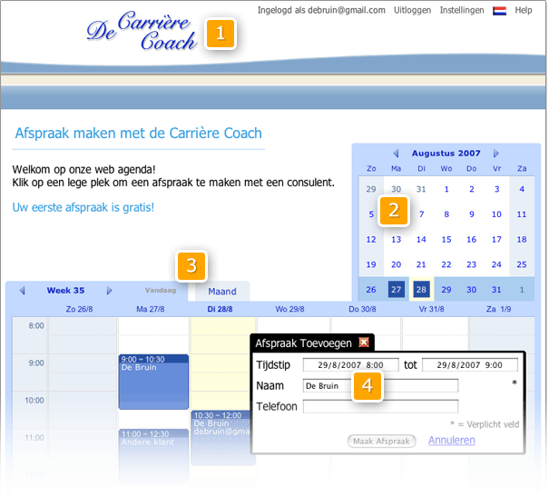Click Augustus 2007 month title
Screen dimensions: 549x497
[x=446, y=154]
